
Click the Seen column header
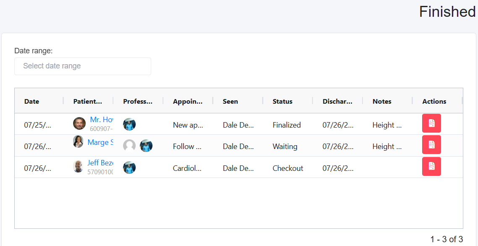coord(230,101)
